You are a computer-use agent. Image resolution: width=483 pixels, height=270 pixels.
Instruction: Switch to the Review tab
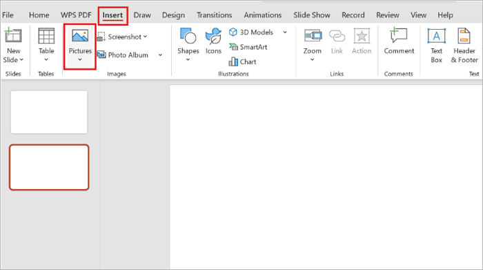388,15
